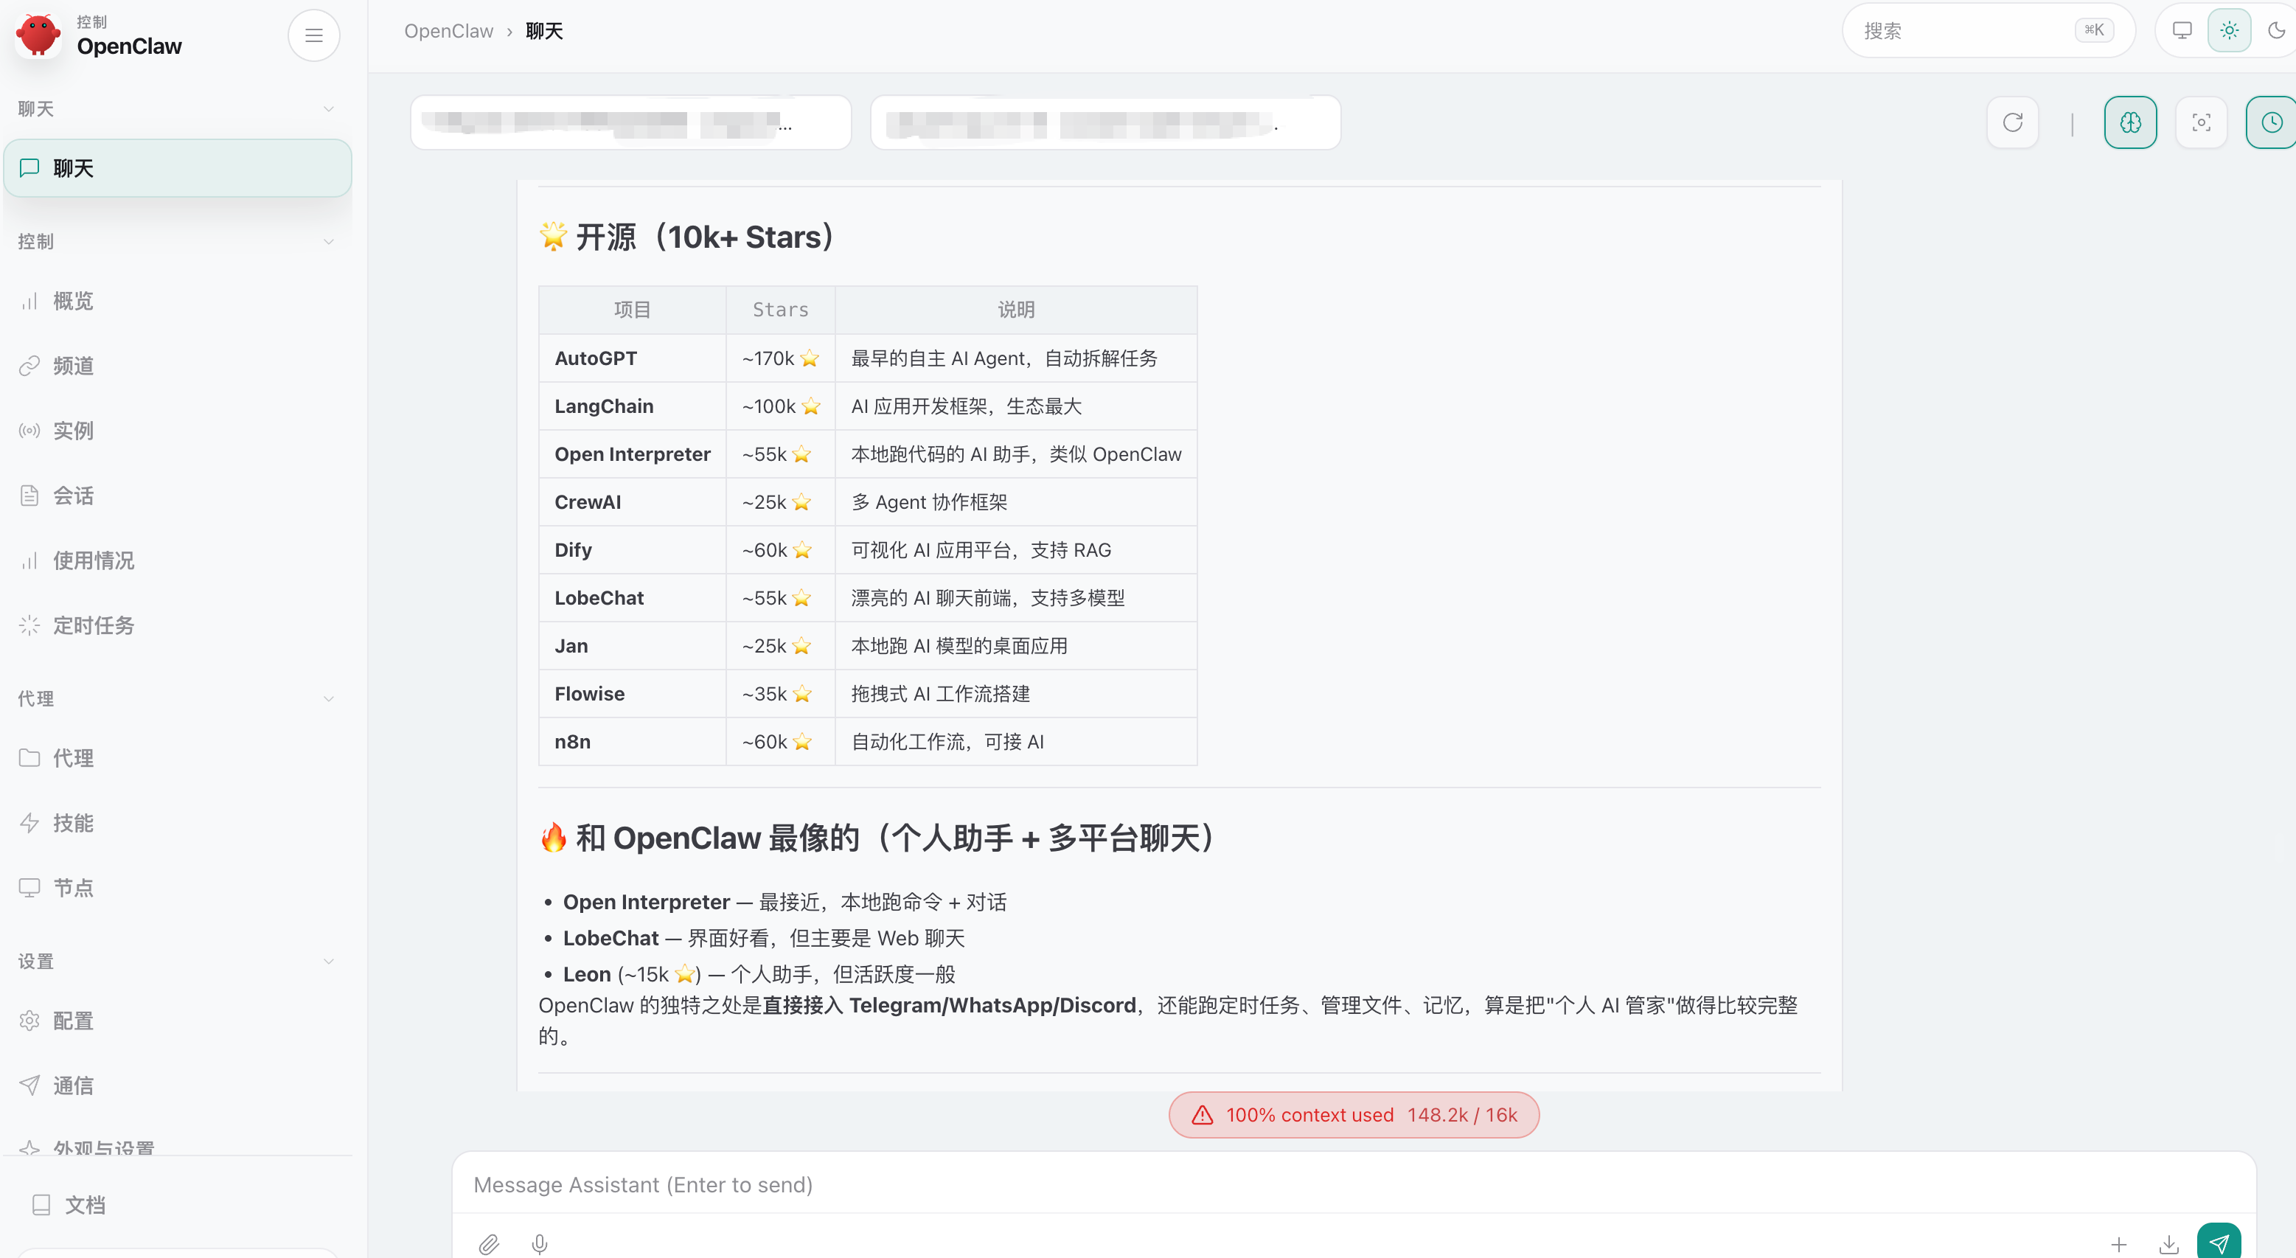Toggle the brain thinking icon button

[2130, 122]
